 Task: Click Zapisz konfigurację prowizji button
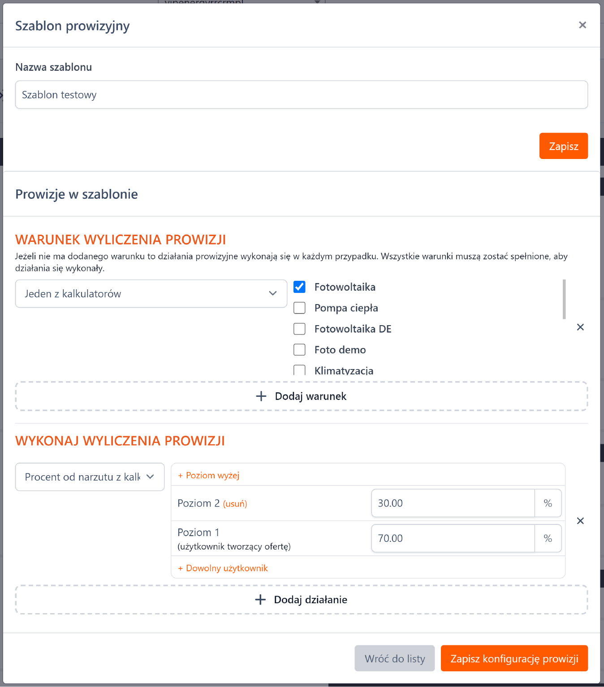(514, 658)
